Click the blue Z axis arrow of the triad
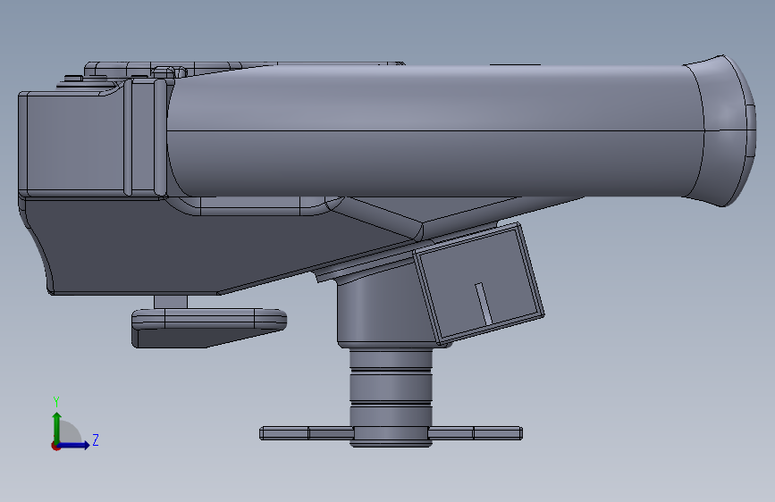 coord(75,445)
